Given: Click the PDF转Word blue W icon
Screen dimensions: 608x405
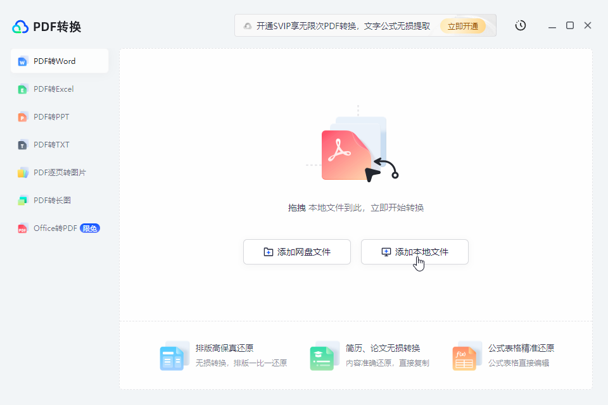Looking at the screenshot, I should 23,61.
